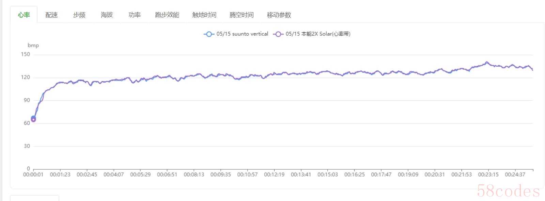Click the blue starting data point marker
This screenshot has width=545, height=201.
click(33, 118)
